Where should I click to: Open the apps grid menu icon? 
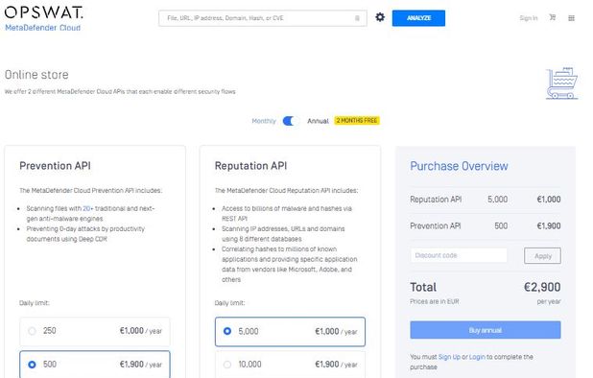(x=571, y=18)
